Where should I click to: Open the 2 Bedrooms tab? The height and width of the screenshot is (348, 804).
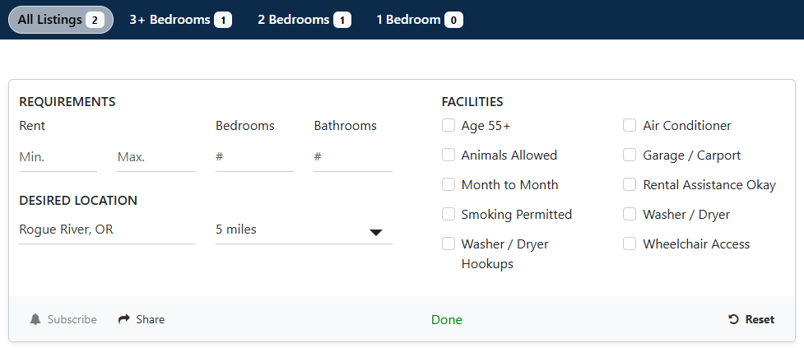click(x=304, y=20)
